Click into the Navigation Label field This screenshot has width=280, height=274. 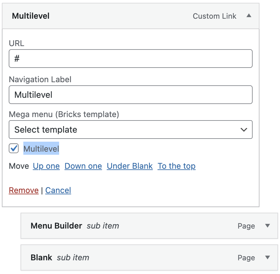click(130, 95)
